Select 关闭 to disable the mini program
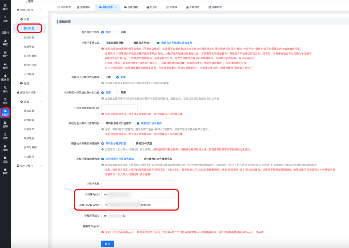 coord(118,32)
